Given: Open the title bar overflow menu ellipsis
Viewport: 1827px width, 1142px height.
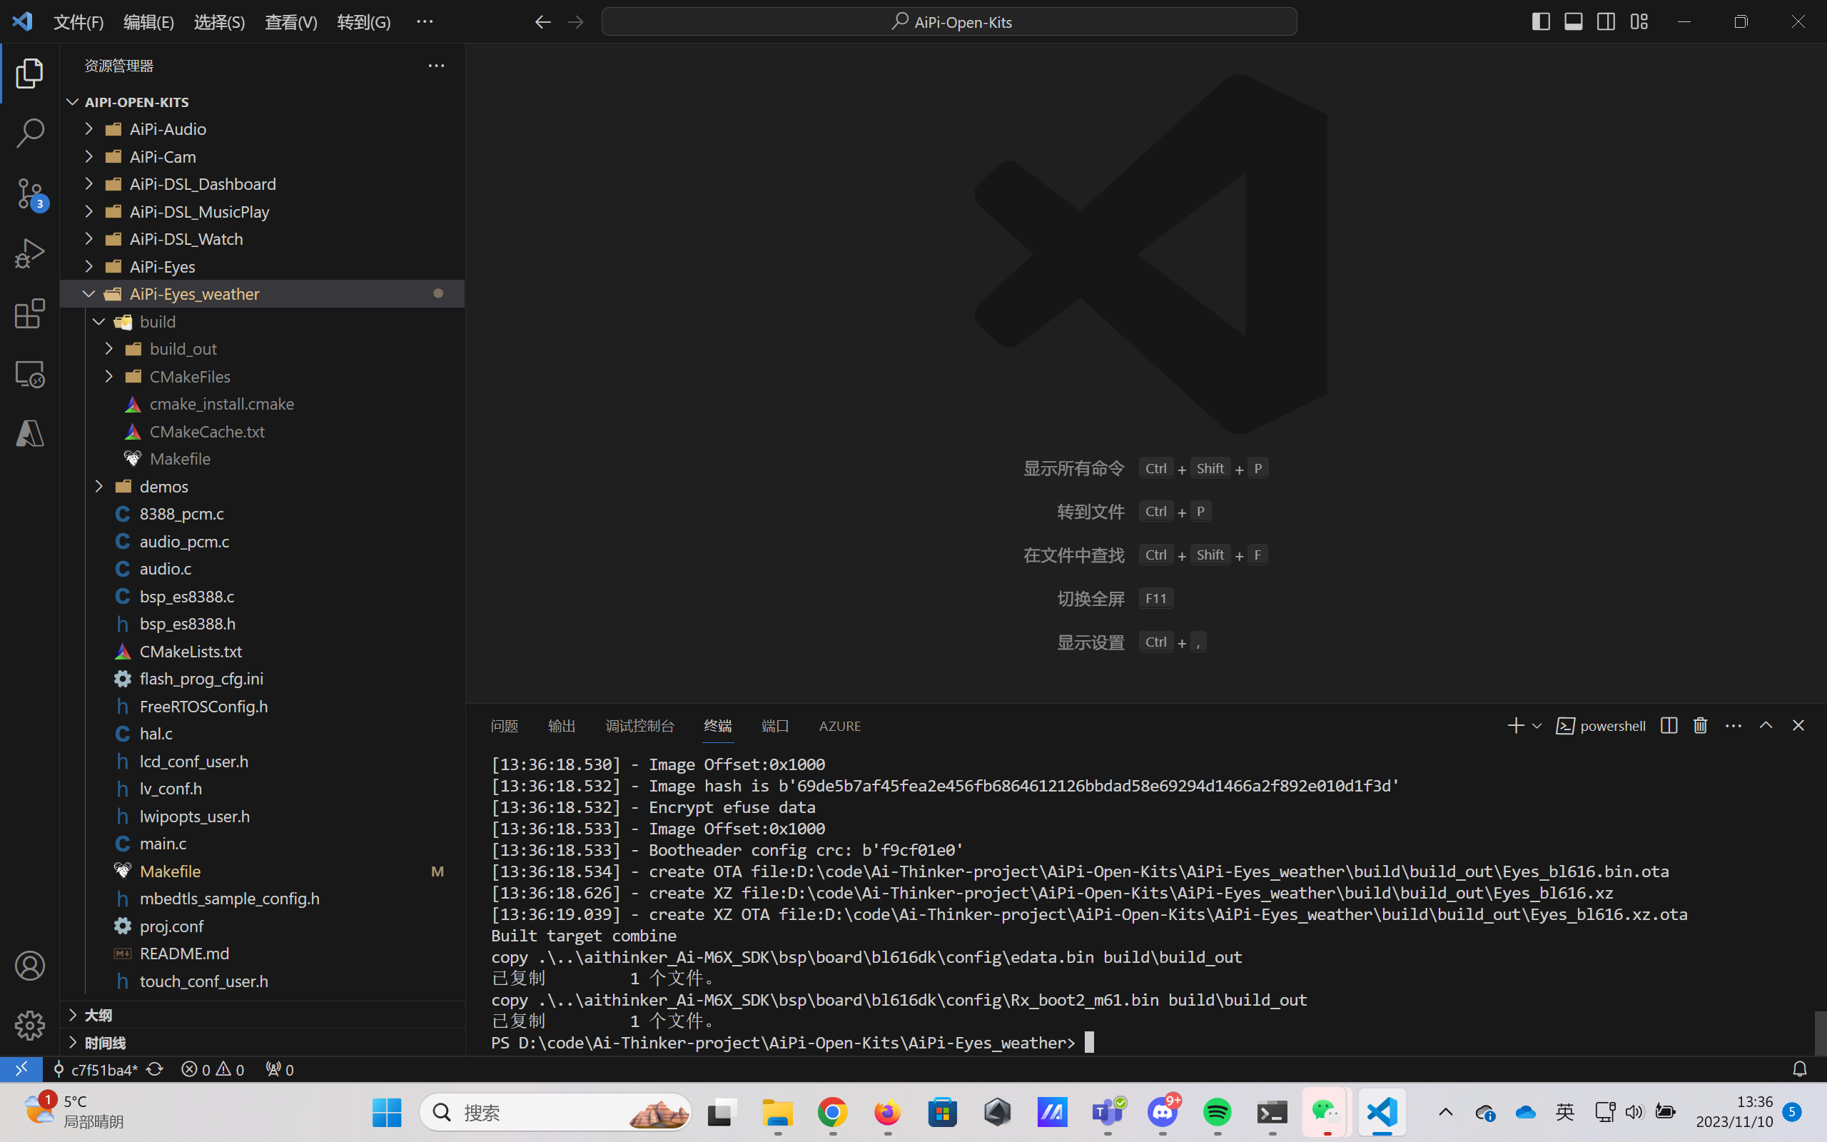Looking at the screenshot, I should [x=425, y=22].
